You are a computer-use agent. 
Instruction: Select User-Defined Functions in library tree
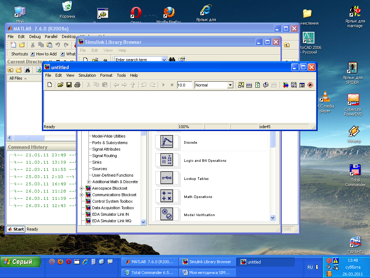point(113,175)
